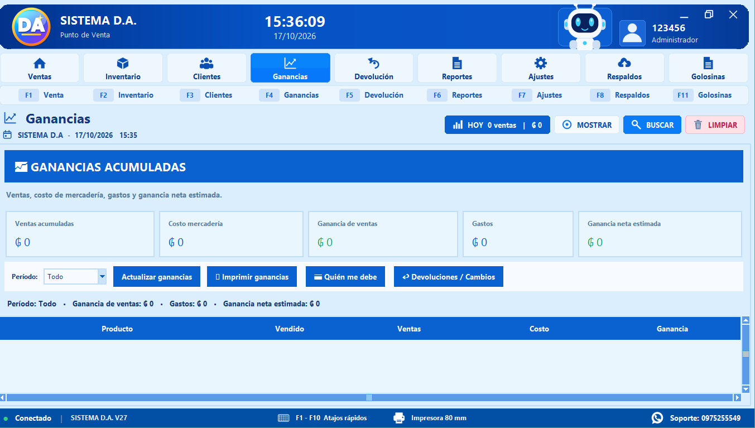Screen dimensions: 755x428
Task: Click the Administrador user avatar icon
Action: point(632,33)
